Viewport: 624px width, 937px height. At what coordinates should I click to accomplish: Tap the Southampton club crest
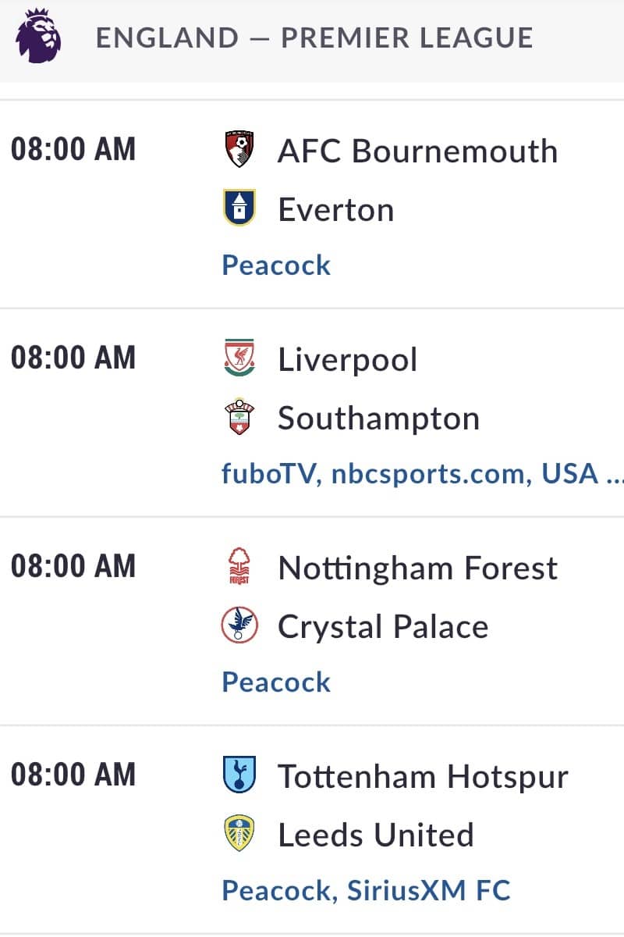[x=239, y=418]
